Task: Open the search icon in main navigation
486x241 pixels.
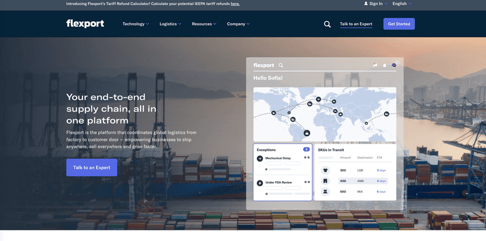Action: [327, 24]
